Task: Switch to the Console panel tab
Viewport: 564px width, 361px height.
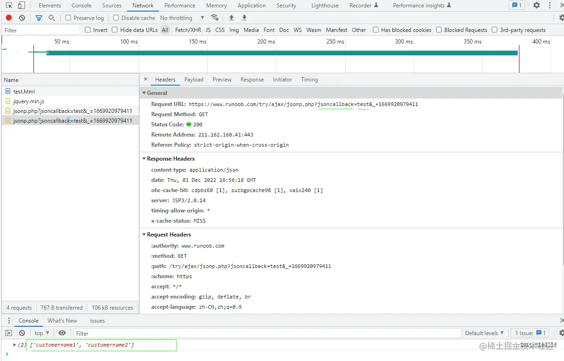Action: point(82,6)
